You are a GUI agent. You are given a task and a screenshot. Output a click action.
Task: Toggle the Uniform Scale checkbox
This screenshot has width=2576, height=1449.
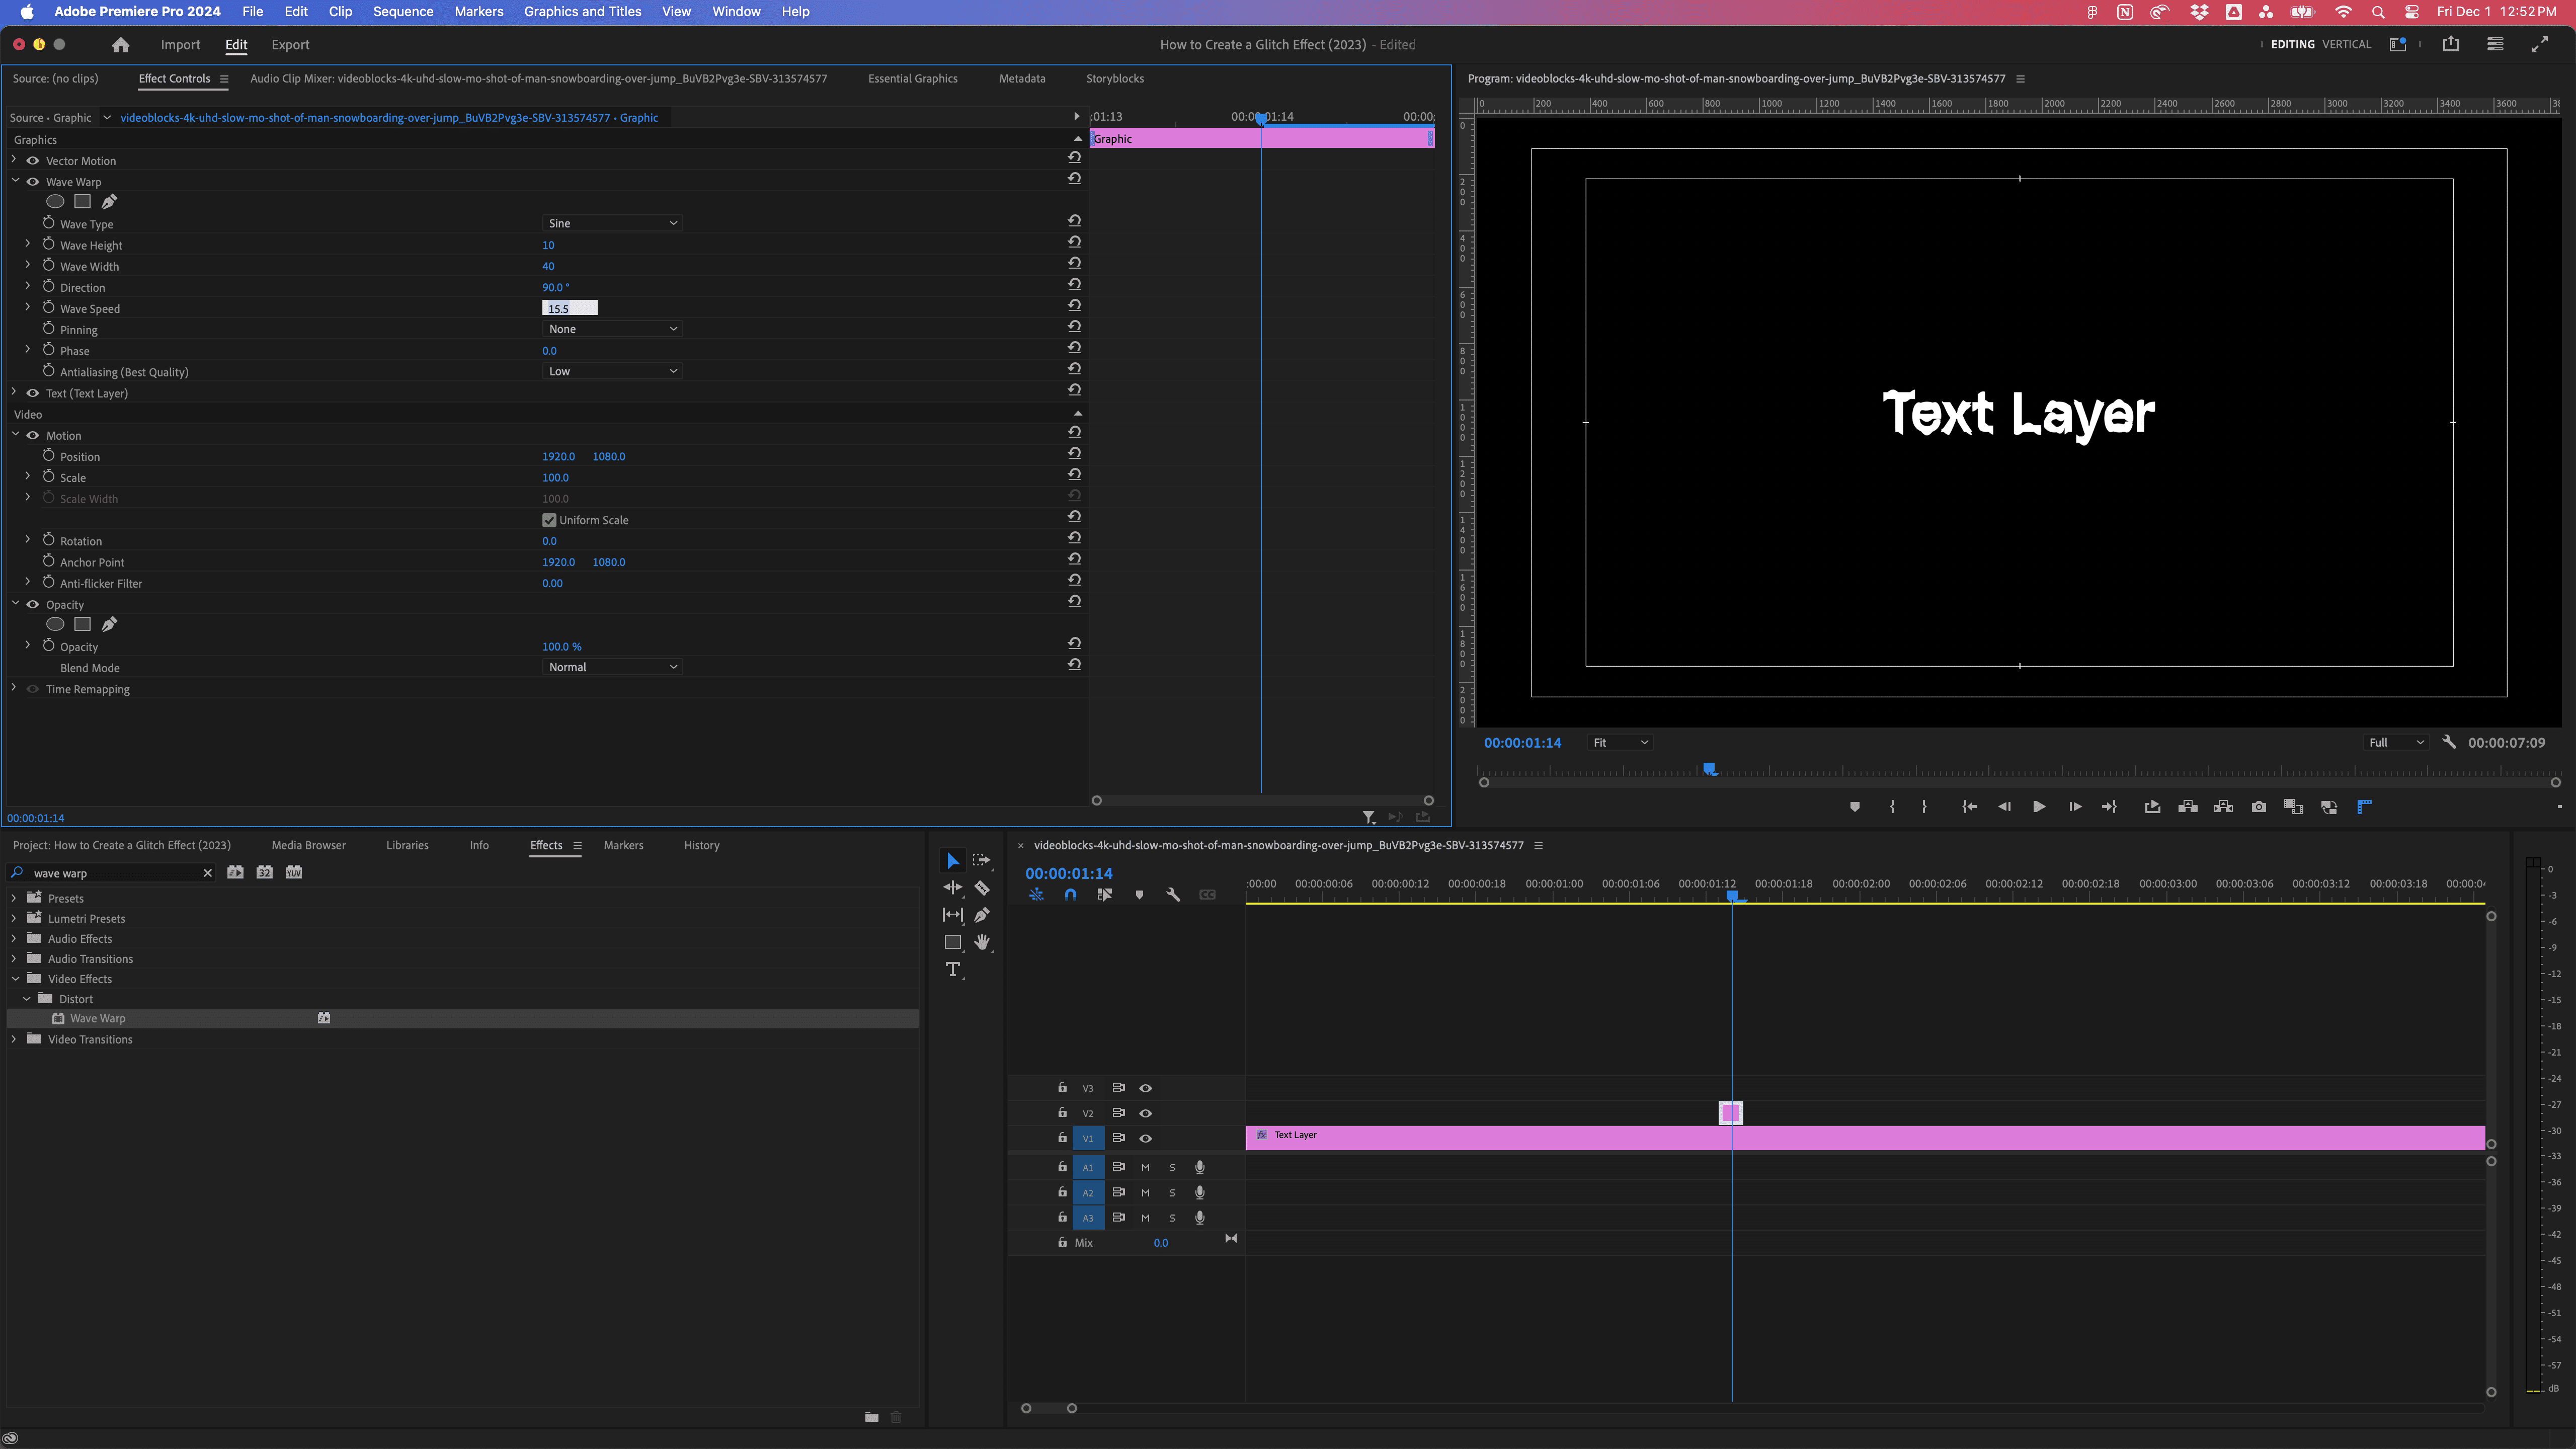(549, 520)
